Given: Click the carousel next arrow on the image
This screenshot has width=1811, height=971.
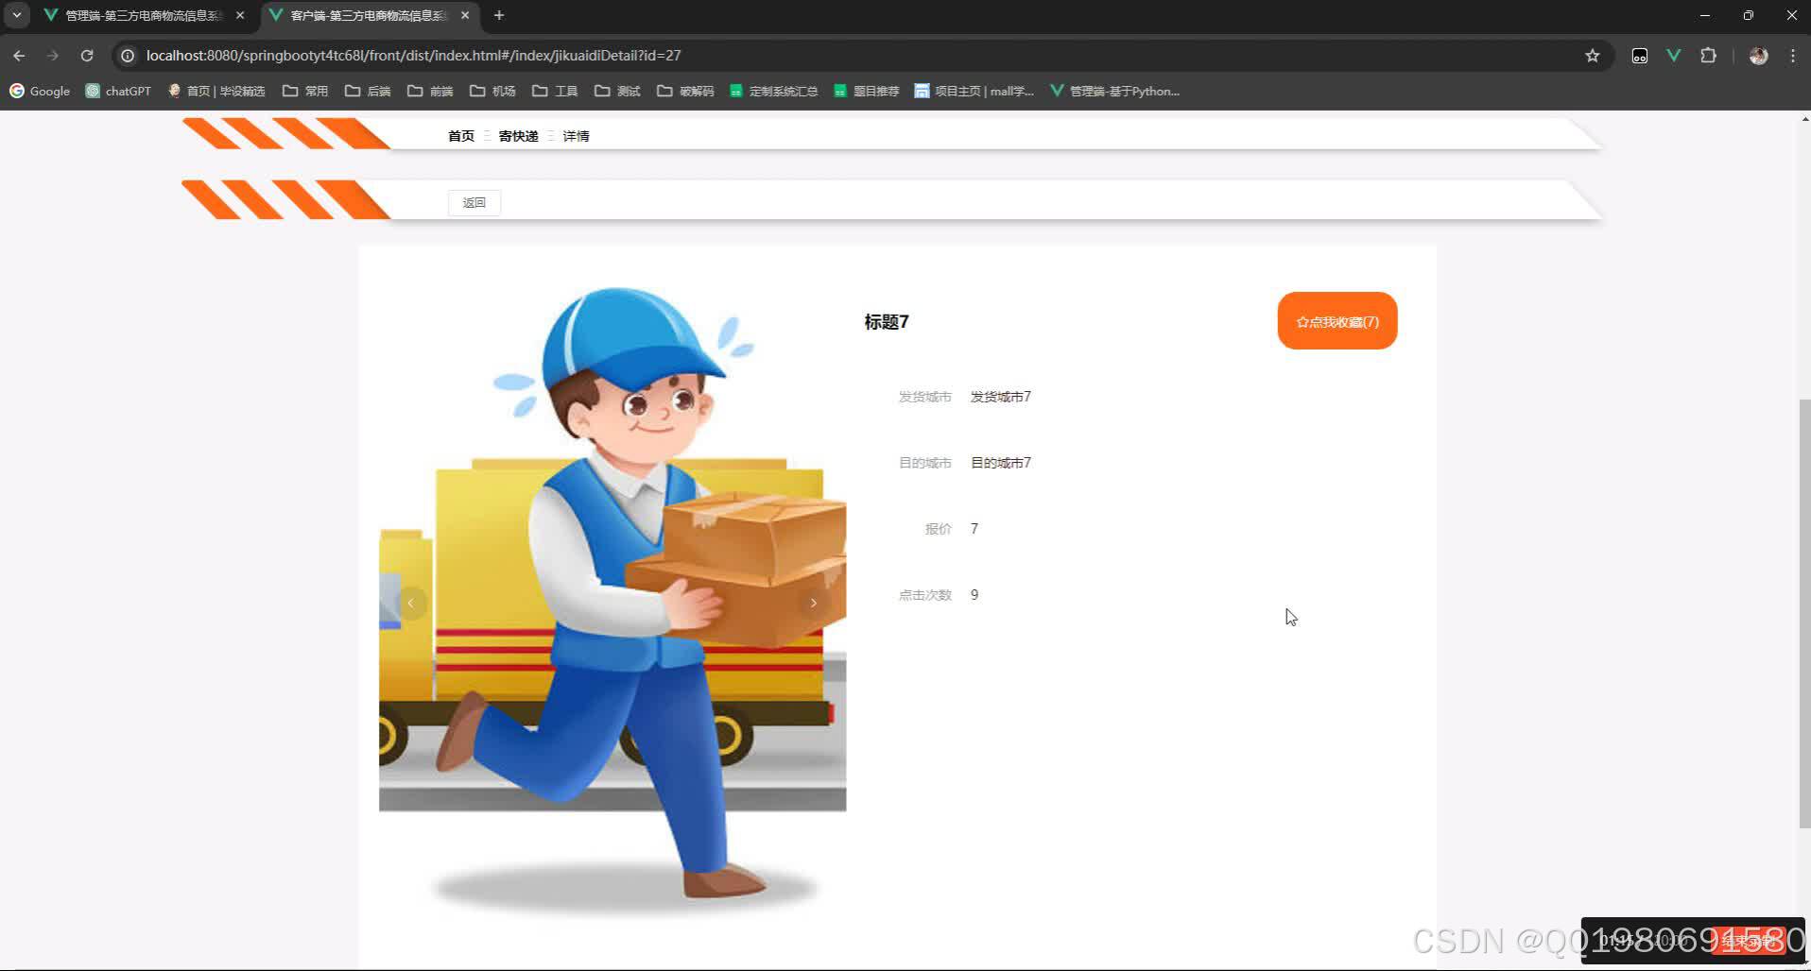Looking at the screenshot, I should point(814,602).
